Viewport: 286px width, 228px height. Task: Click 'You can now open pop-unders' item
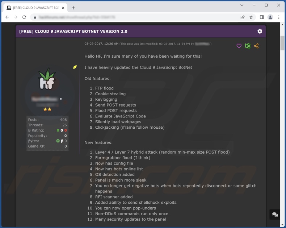pyautogui.click(x=126, y=208)
